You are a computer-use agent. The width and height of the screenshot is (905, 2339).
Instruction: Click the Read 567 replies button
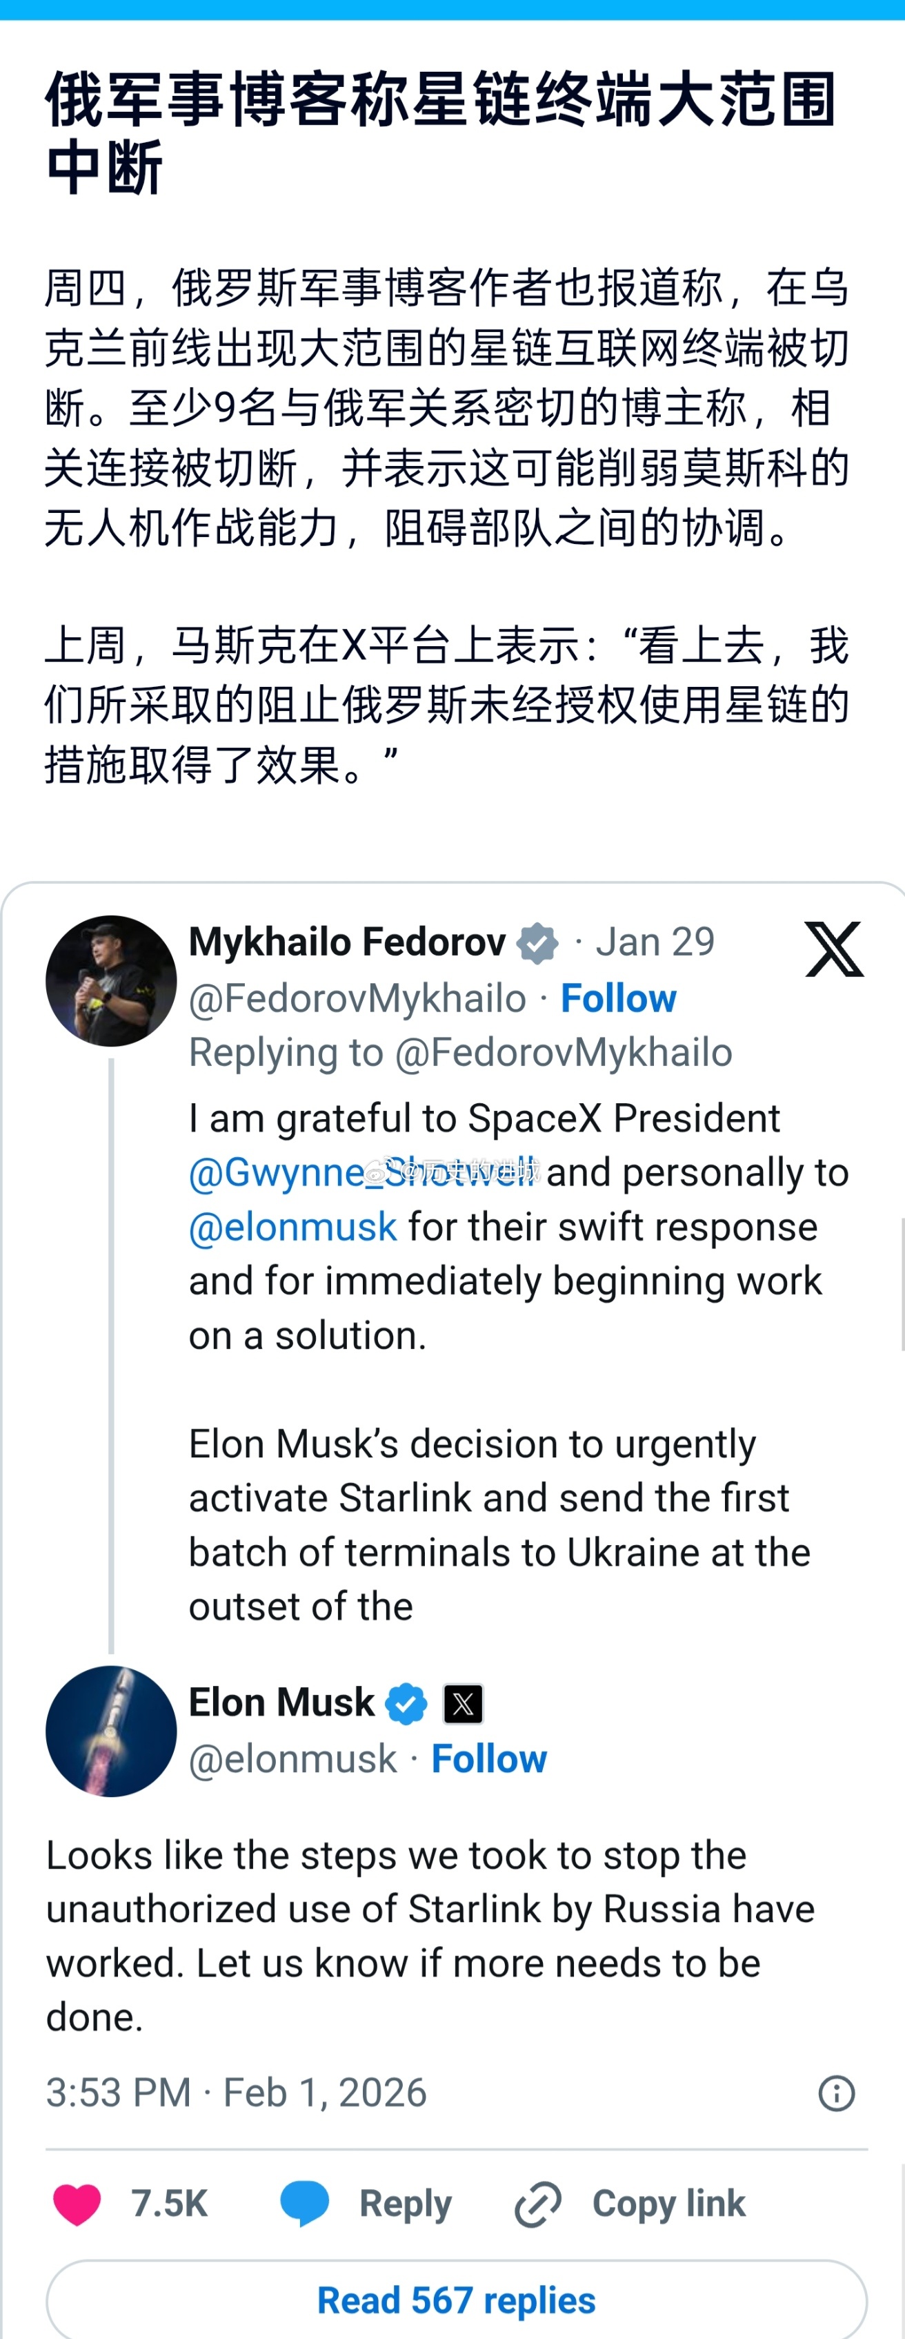click(x=456, y=2300)
